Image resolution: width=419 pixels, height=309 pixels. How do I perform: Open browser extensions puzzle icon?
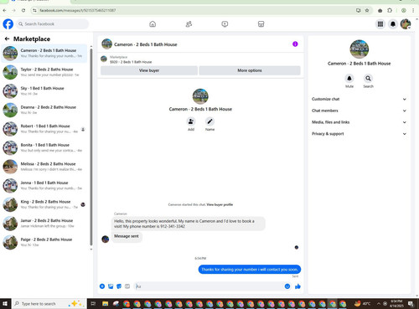tap(390, 10)
